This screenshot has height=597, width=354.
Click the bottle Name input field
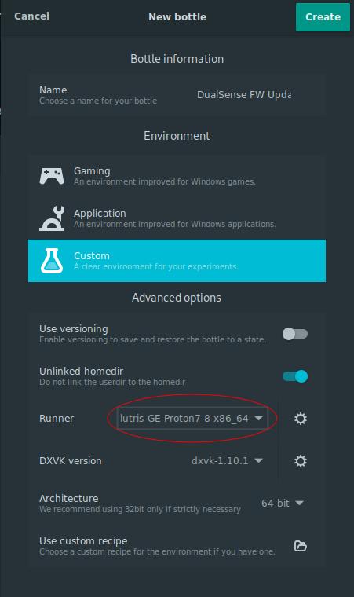244,95
